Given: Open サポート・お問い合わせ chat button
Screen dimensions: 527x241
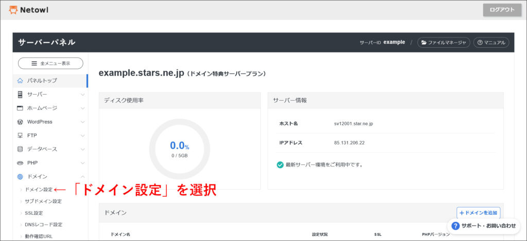Looking at the screenshot, I should [483, 226].
